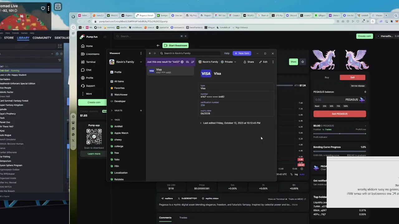Add a new vault with plus icon
Image resolution: width=399 pixels, height=224 pixels.
[141, 110]
